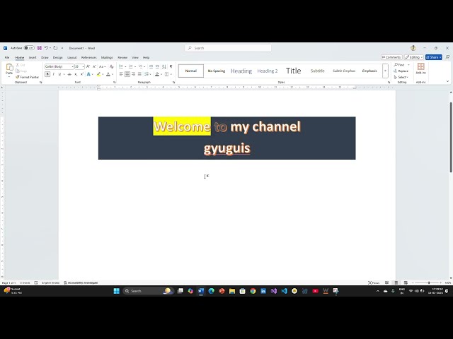Clear all formatting
The width and height of the screenshot is (453, 339).
(x=112, y=66)
